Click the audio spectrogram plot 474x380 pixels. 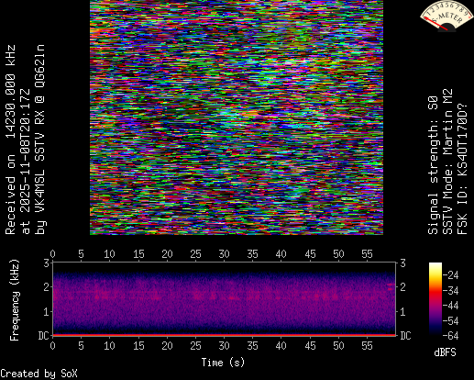[225, 298]
